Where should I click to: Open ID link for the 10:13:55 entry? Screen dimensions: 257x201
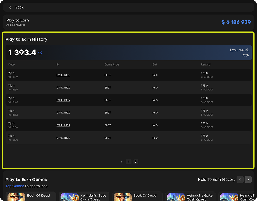(63, 88)
